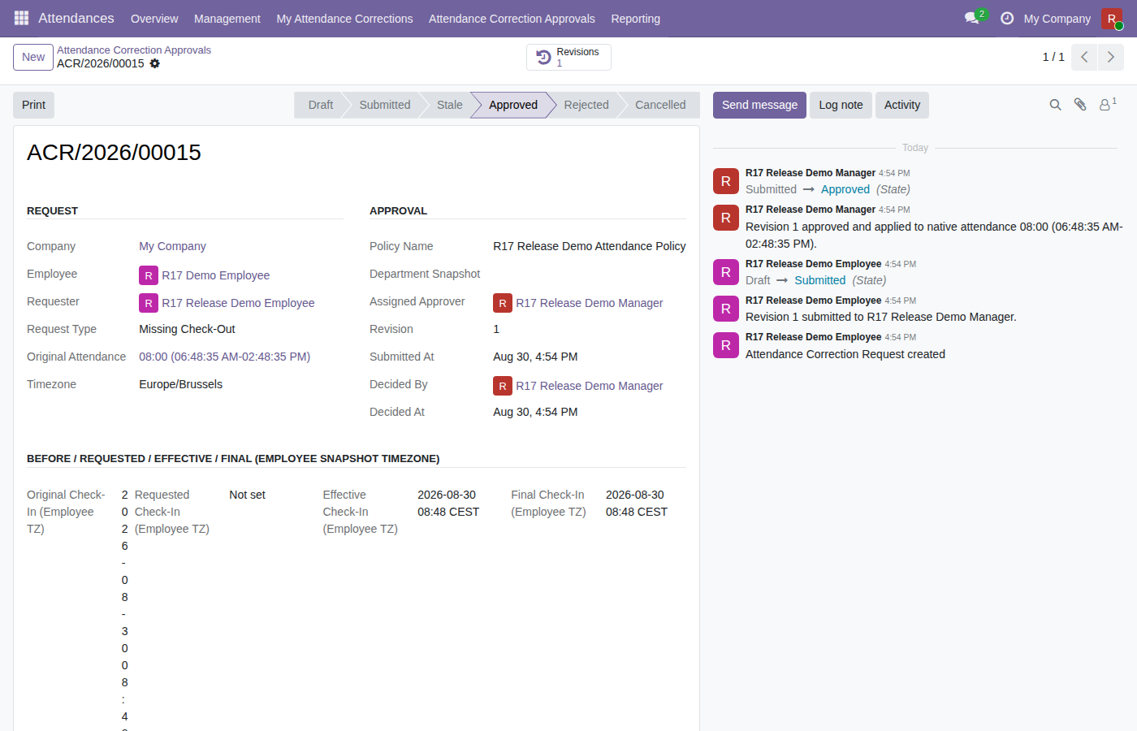
Task: Open the apps grid menu icon
Action: tap(21, 18)
